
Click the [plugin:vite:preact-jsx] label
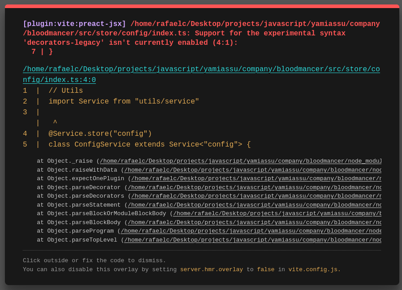pos(74,24)
